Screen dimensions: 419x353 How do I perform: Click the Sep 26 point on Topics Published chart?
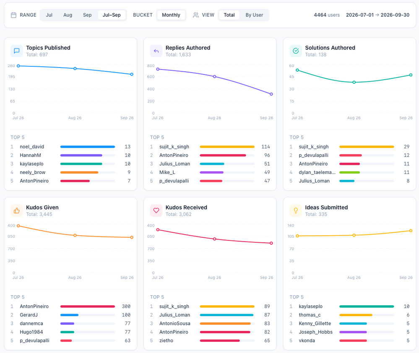pos(132,74)
